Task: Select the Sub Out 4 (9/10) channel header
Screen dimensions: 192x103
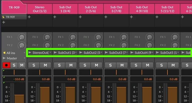Action: click(x=142, y=9)
